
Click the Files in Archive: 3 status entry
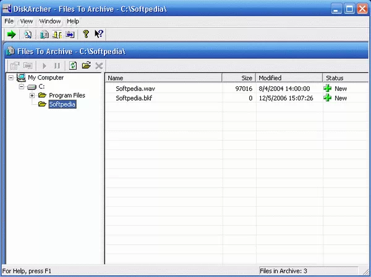[309, 271]
